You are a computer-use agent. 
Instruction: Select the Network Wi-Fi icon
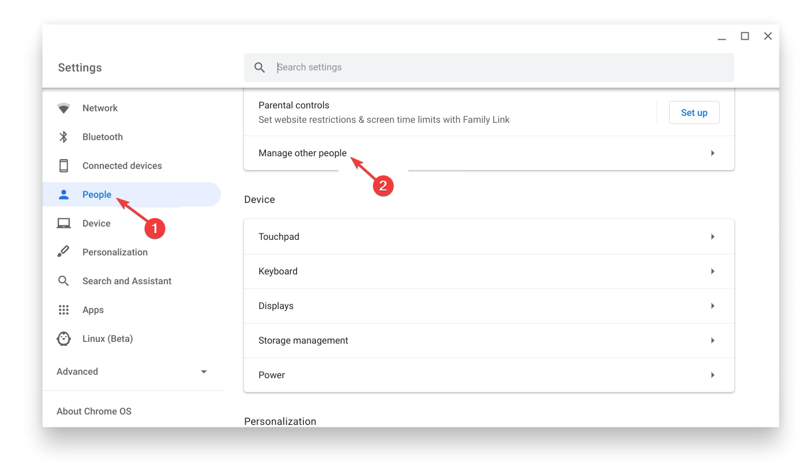pos(63,108)
